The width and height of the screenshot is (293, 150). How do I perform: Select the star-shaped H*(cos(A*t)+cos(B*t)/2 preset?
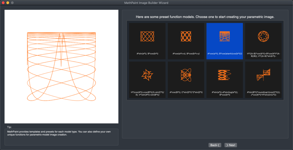click(x=147, y=80)
